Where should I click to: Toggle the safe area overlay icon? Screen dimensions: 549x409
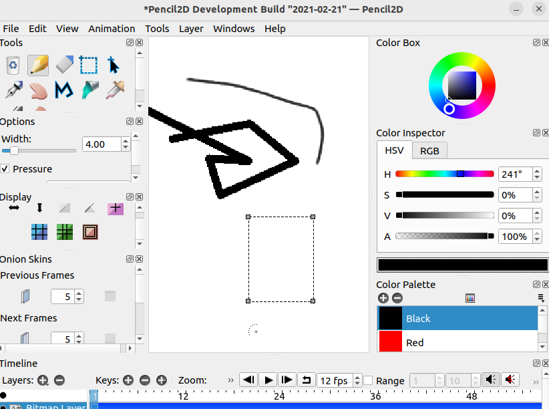pos(90,232)
